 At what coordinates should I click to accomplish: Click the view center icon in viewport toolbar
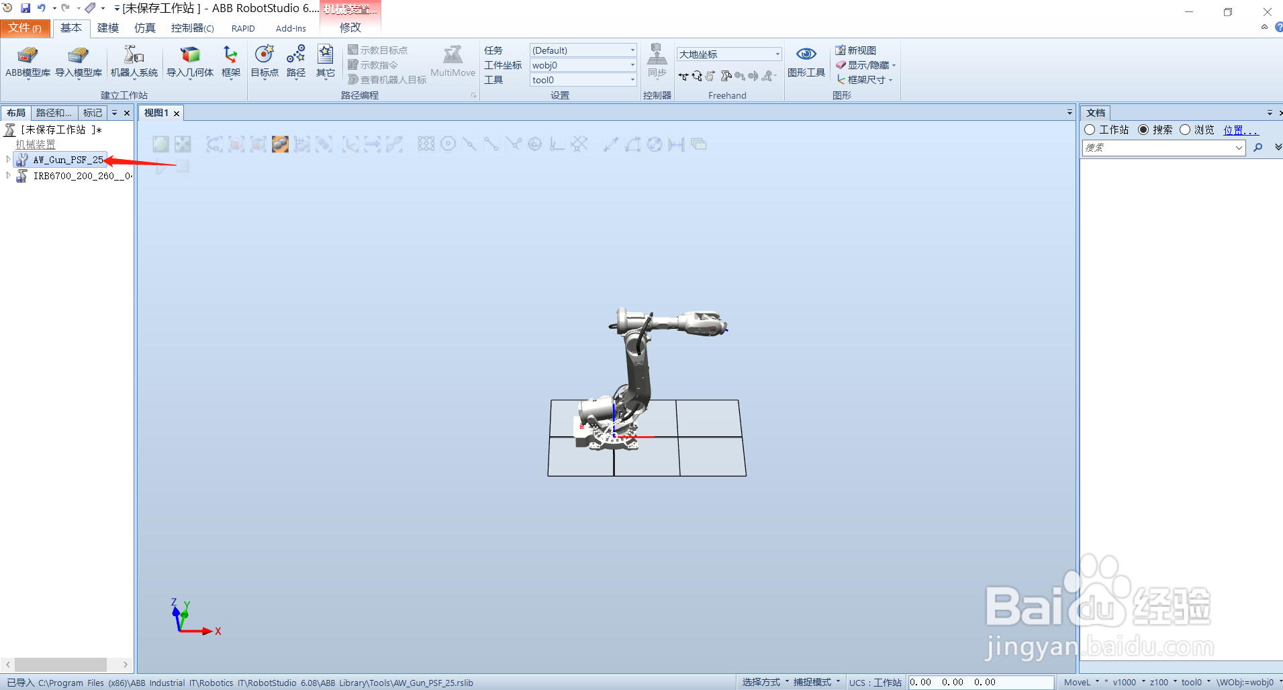[x=183, y=144]
